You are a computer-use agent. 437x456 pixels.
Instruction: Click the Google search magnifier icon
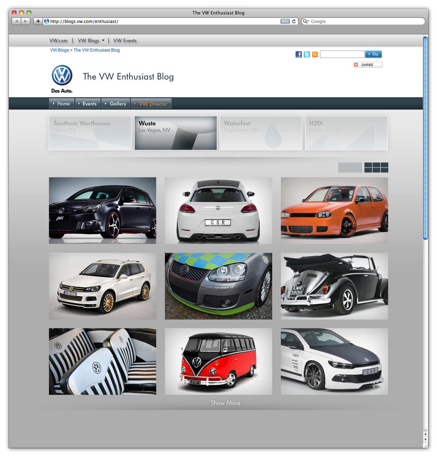(305, 21)
